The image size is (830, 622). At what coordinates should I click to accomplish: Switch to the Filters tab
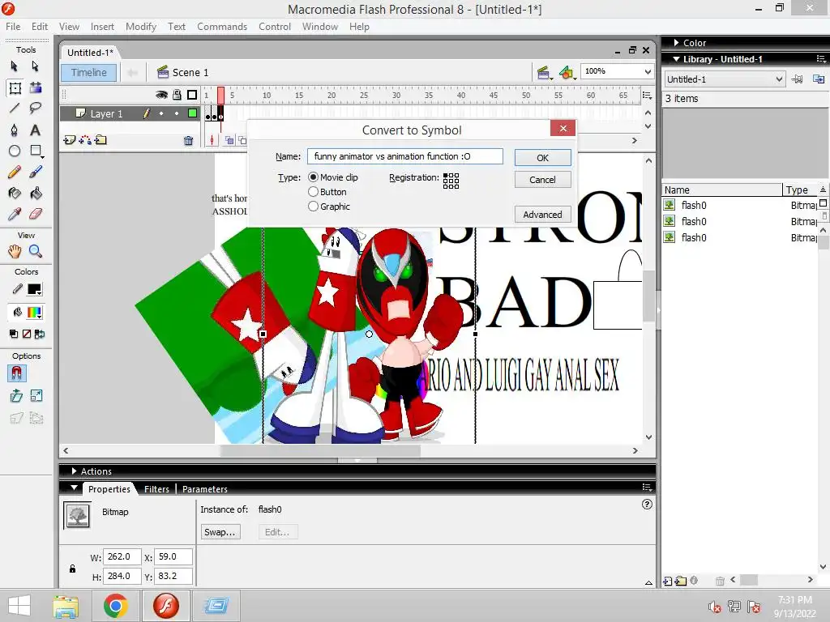pyautogui.click(x=156, y=488)
